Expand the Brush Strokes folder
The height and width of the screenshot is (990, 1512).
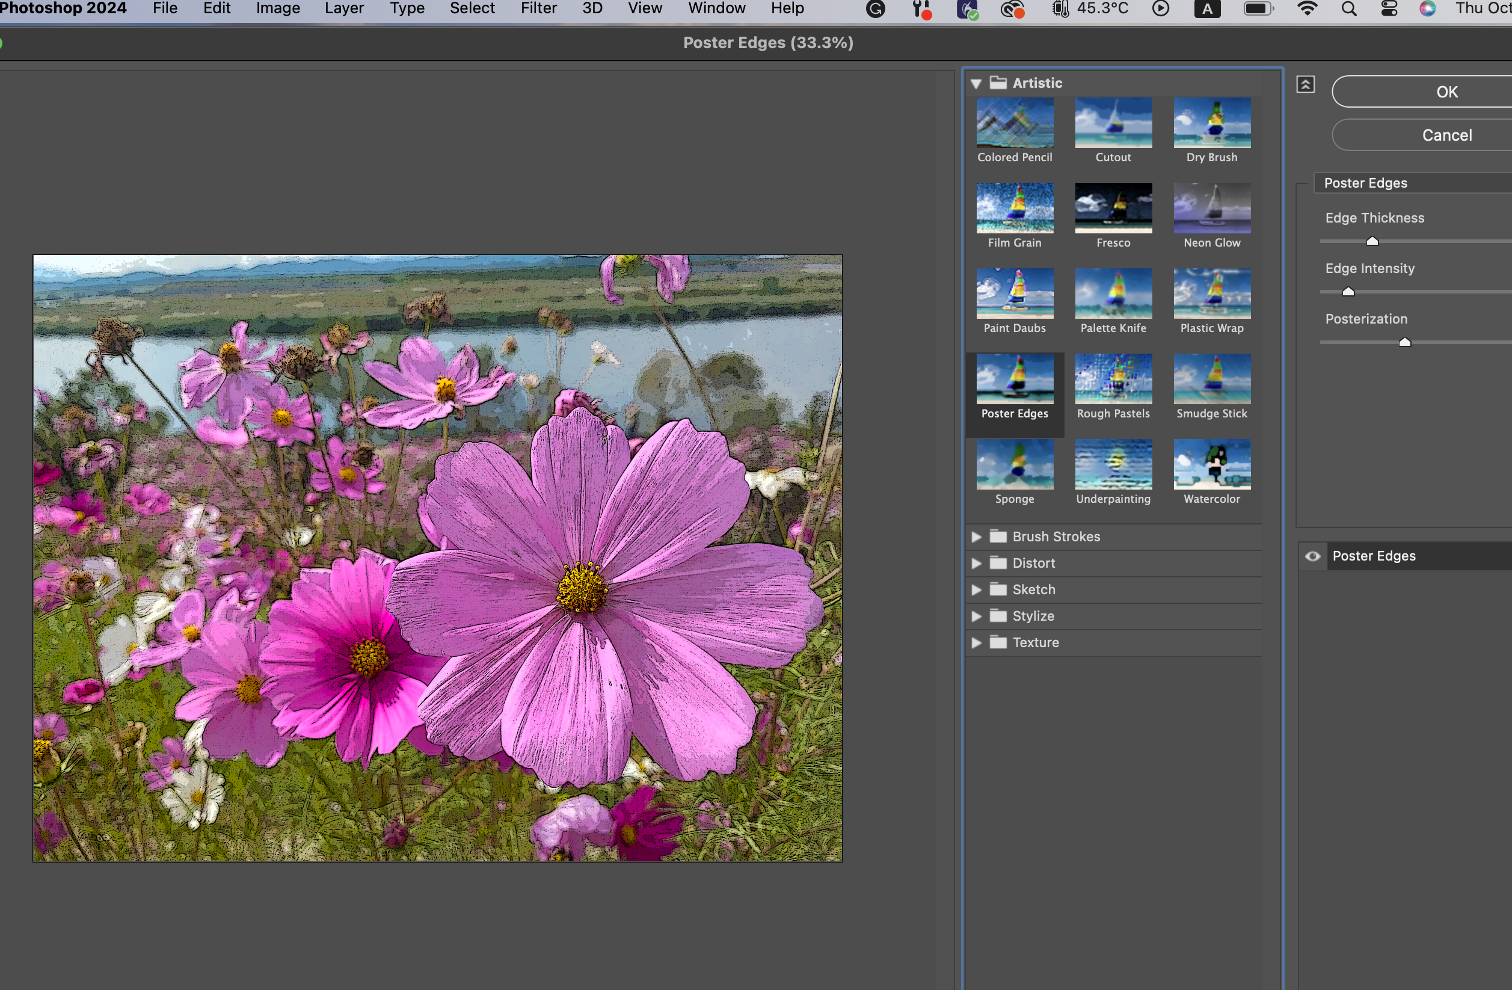tap(977, 537)
